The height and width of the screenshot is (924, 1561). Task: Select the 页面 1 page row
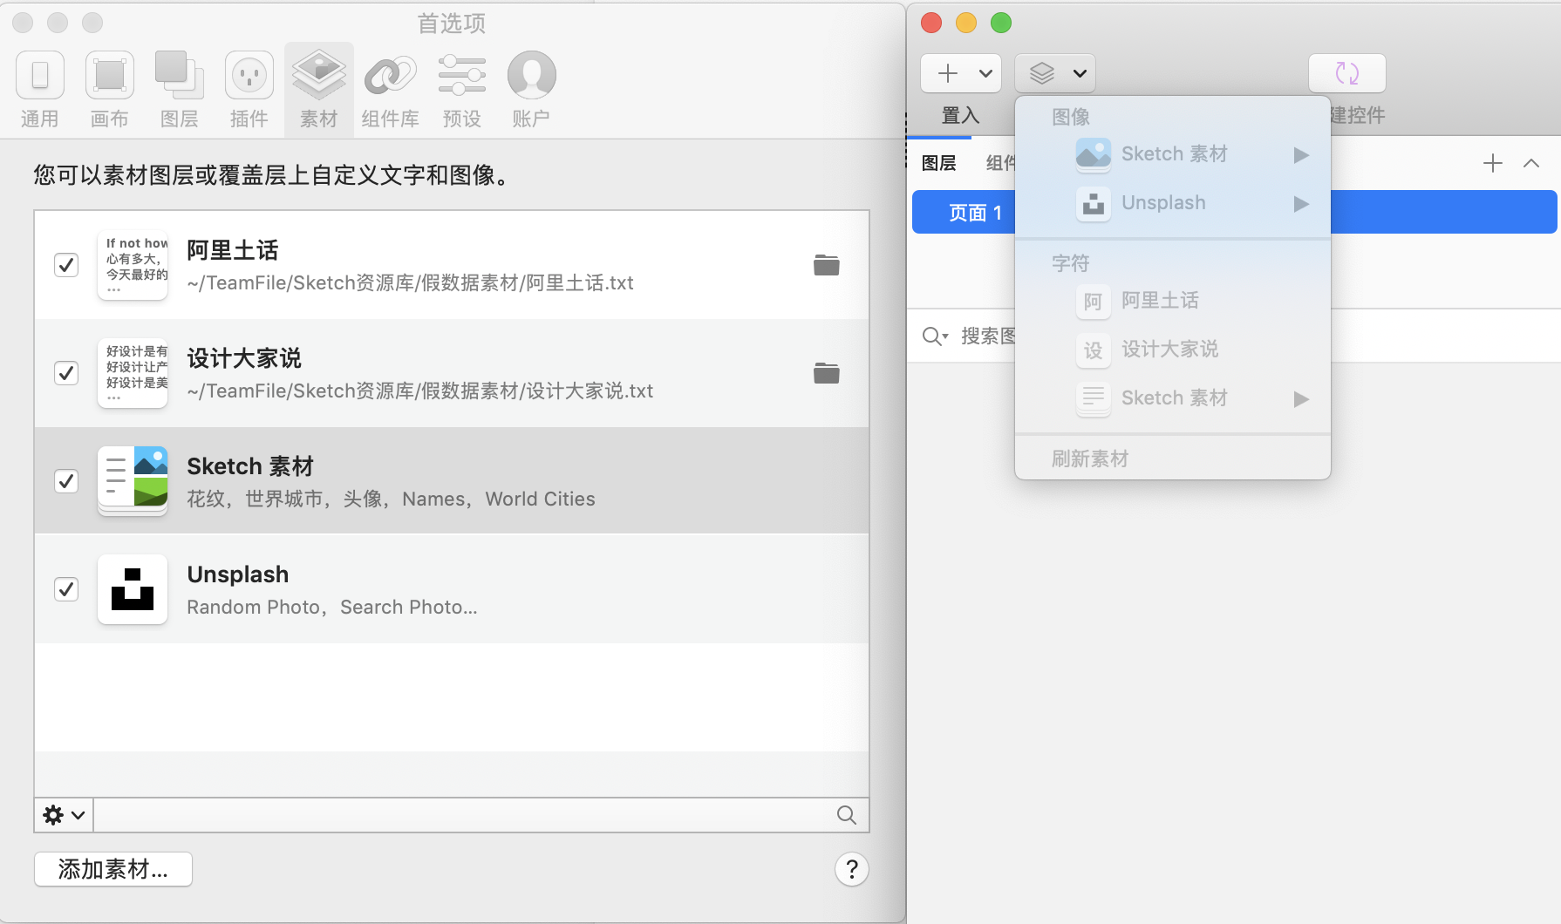point(1234,212)
